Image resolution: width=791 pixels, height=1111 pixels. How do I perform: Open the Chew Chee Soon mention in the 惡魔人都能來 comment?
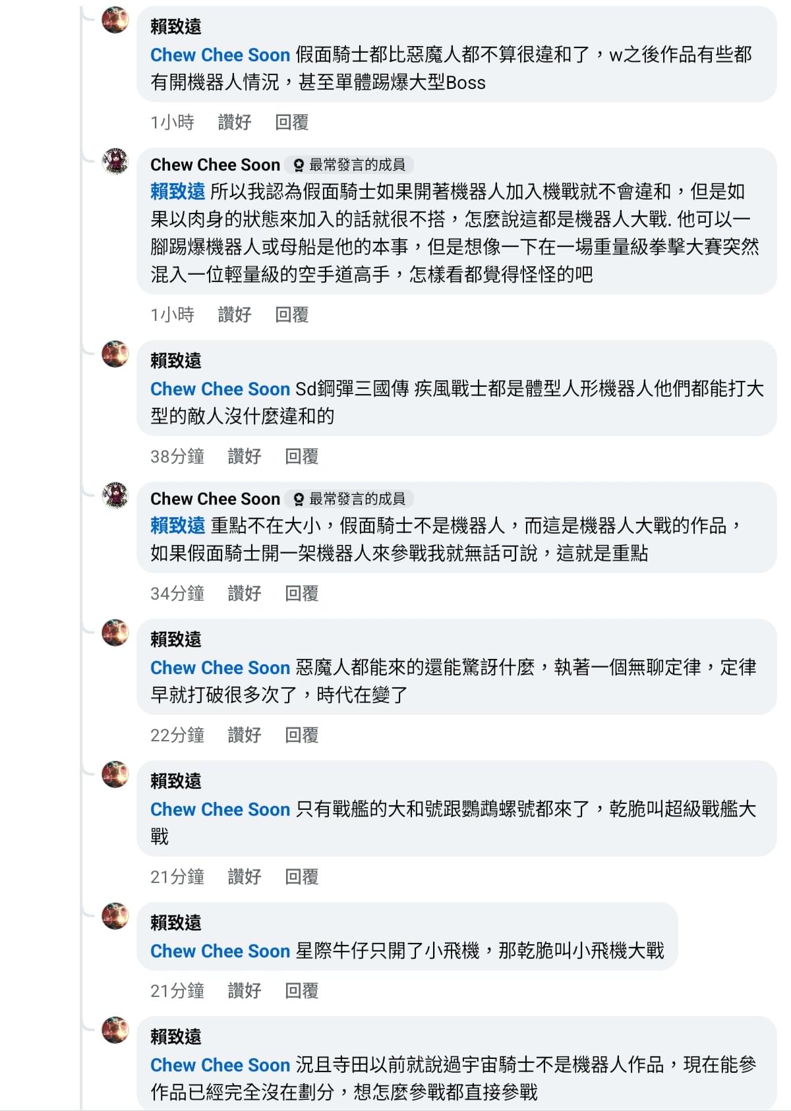click(x=220, y=668)
